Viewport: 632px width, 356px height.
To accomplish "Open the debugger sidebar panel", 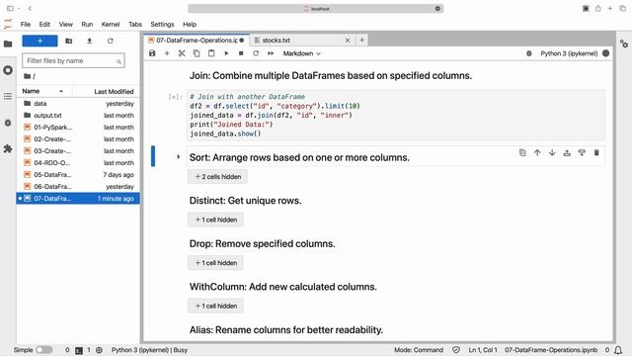I will click(8, 123).
